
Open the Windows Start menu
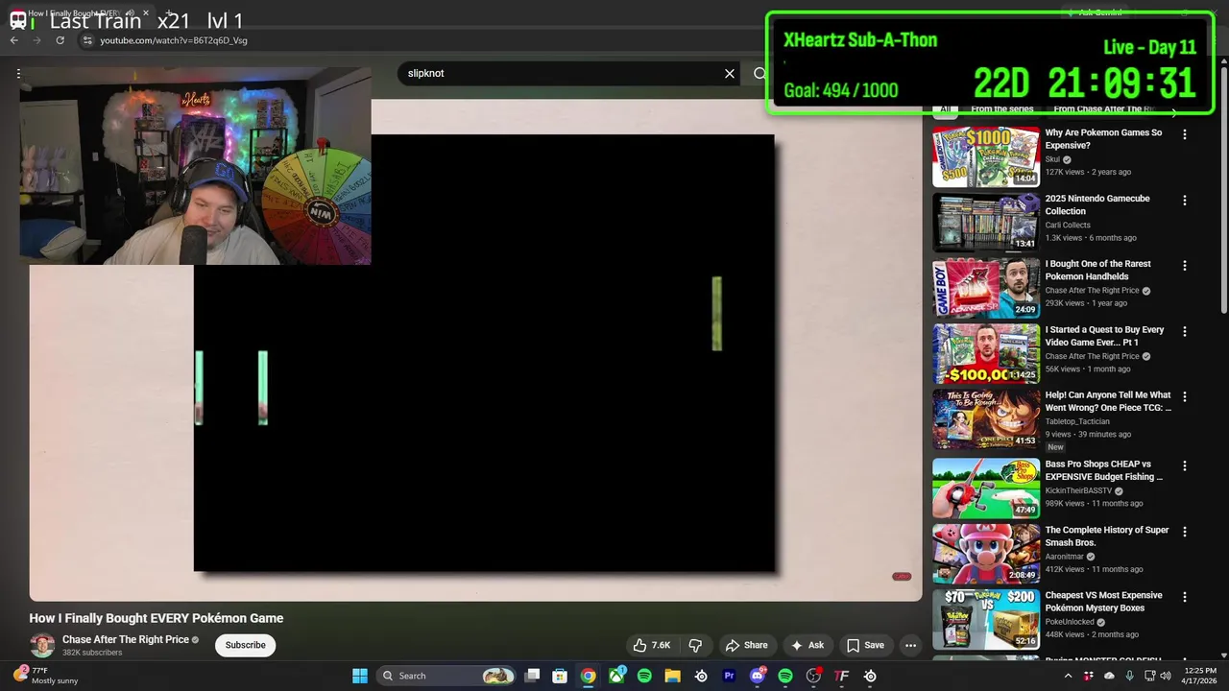point(360,676)
